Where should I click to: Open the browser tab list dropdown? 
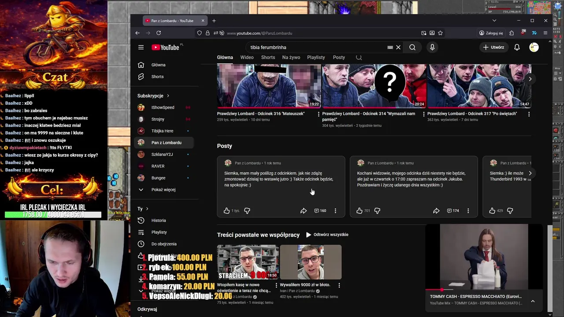[x=494, y=21]
